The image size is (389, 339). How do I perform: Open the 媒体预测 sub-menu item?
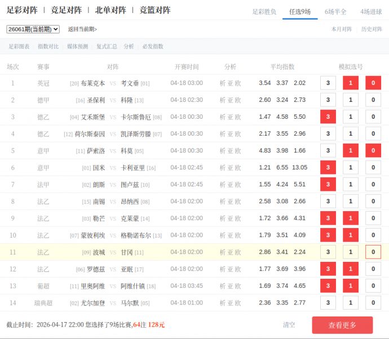[77, 47]
